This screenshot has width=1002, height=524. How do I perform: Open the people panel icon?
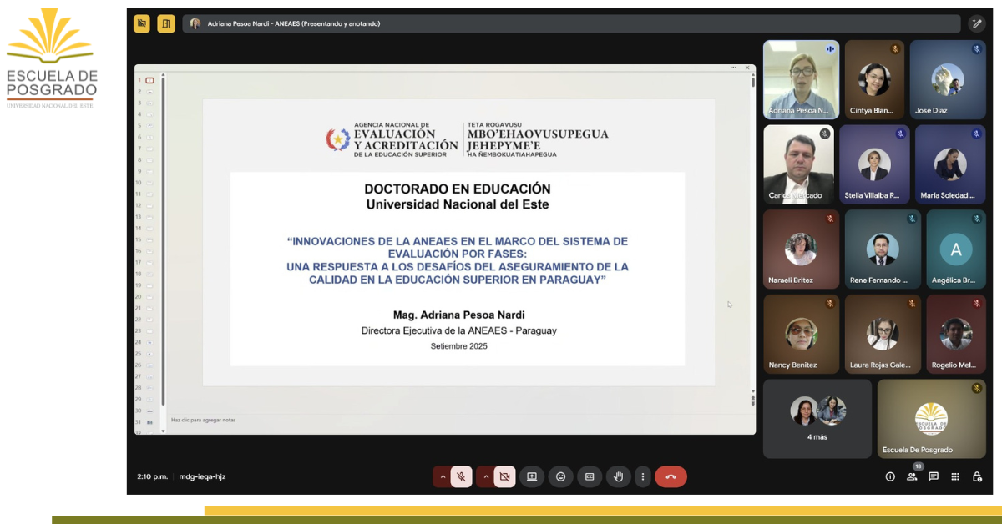pos(912,476)
